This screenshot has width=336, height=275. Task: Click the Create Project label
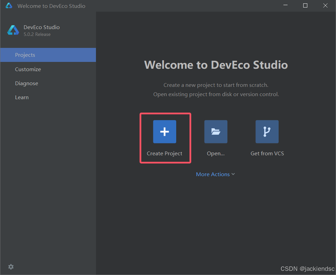164,154
